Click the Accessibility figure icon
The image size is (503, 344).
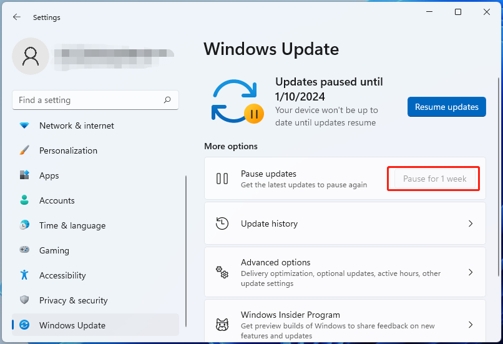pos(24,275)
